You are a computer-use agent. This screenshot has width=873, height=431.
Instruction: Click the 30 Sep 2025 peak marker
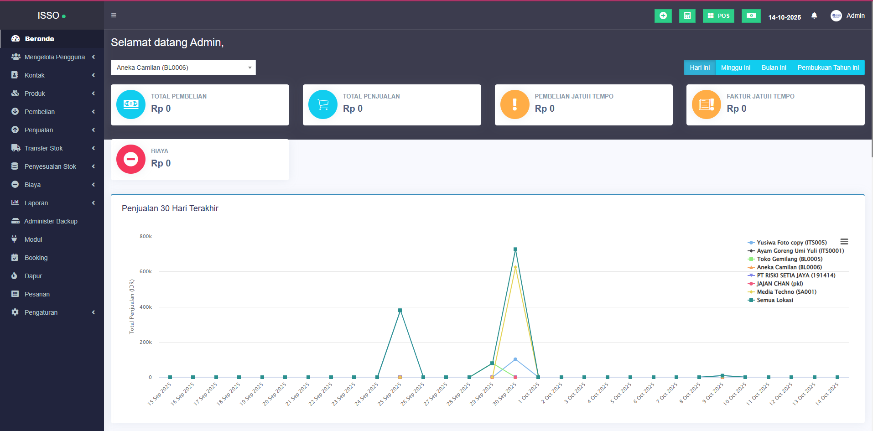[515, 249]
